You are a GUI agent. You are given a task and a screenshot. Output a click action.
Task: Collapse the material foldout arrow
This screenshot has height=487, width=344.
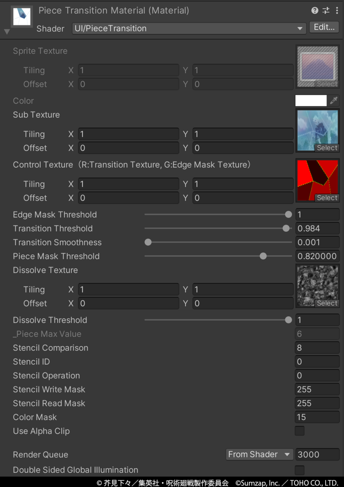7,32
